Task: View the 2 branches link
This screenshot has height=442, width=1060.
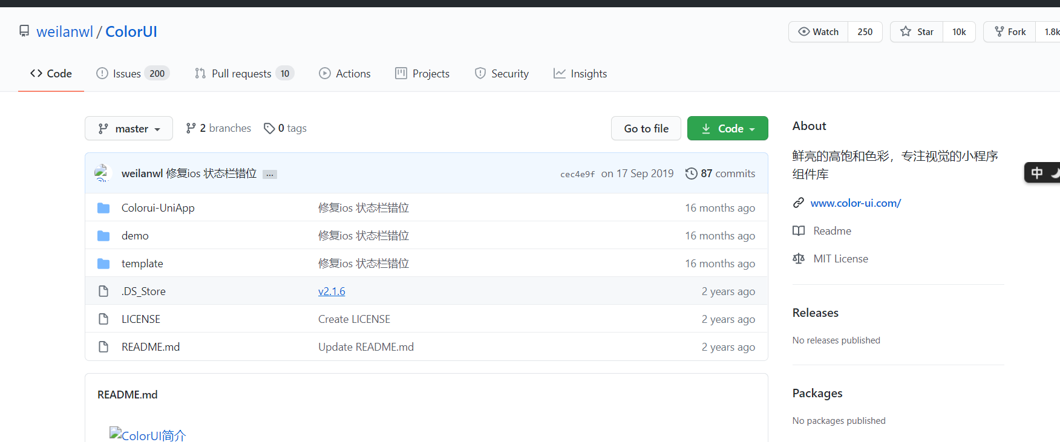Action: click(218, 128)
